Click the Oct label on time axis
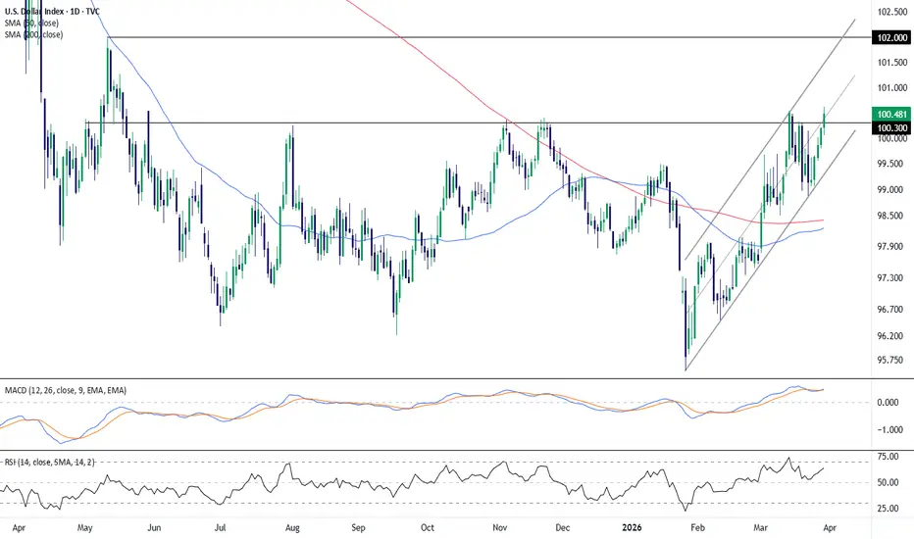Screen dimensions: 914x539 coord(428,528)
